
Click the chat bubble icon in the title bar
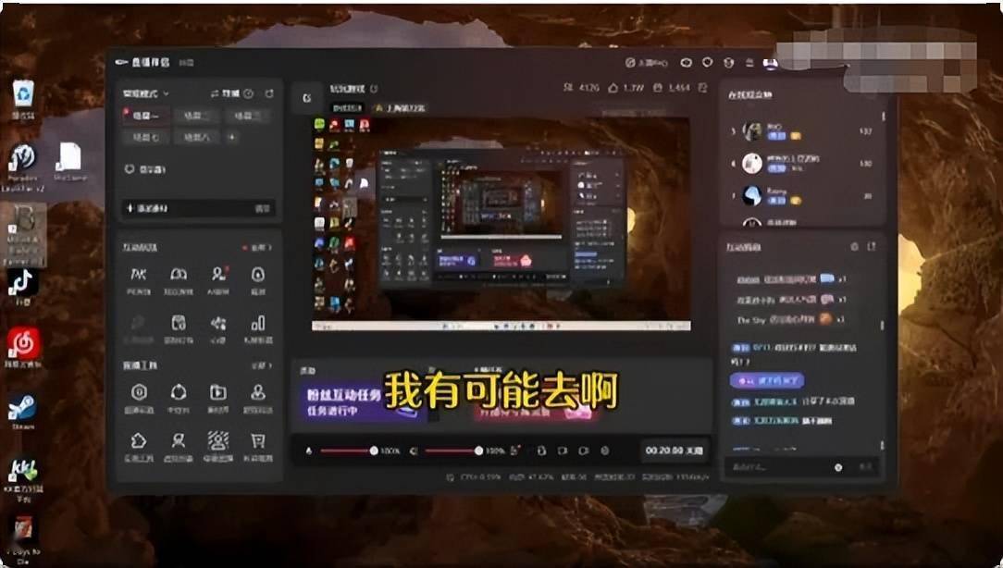click(687, 63)
